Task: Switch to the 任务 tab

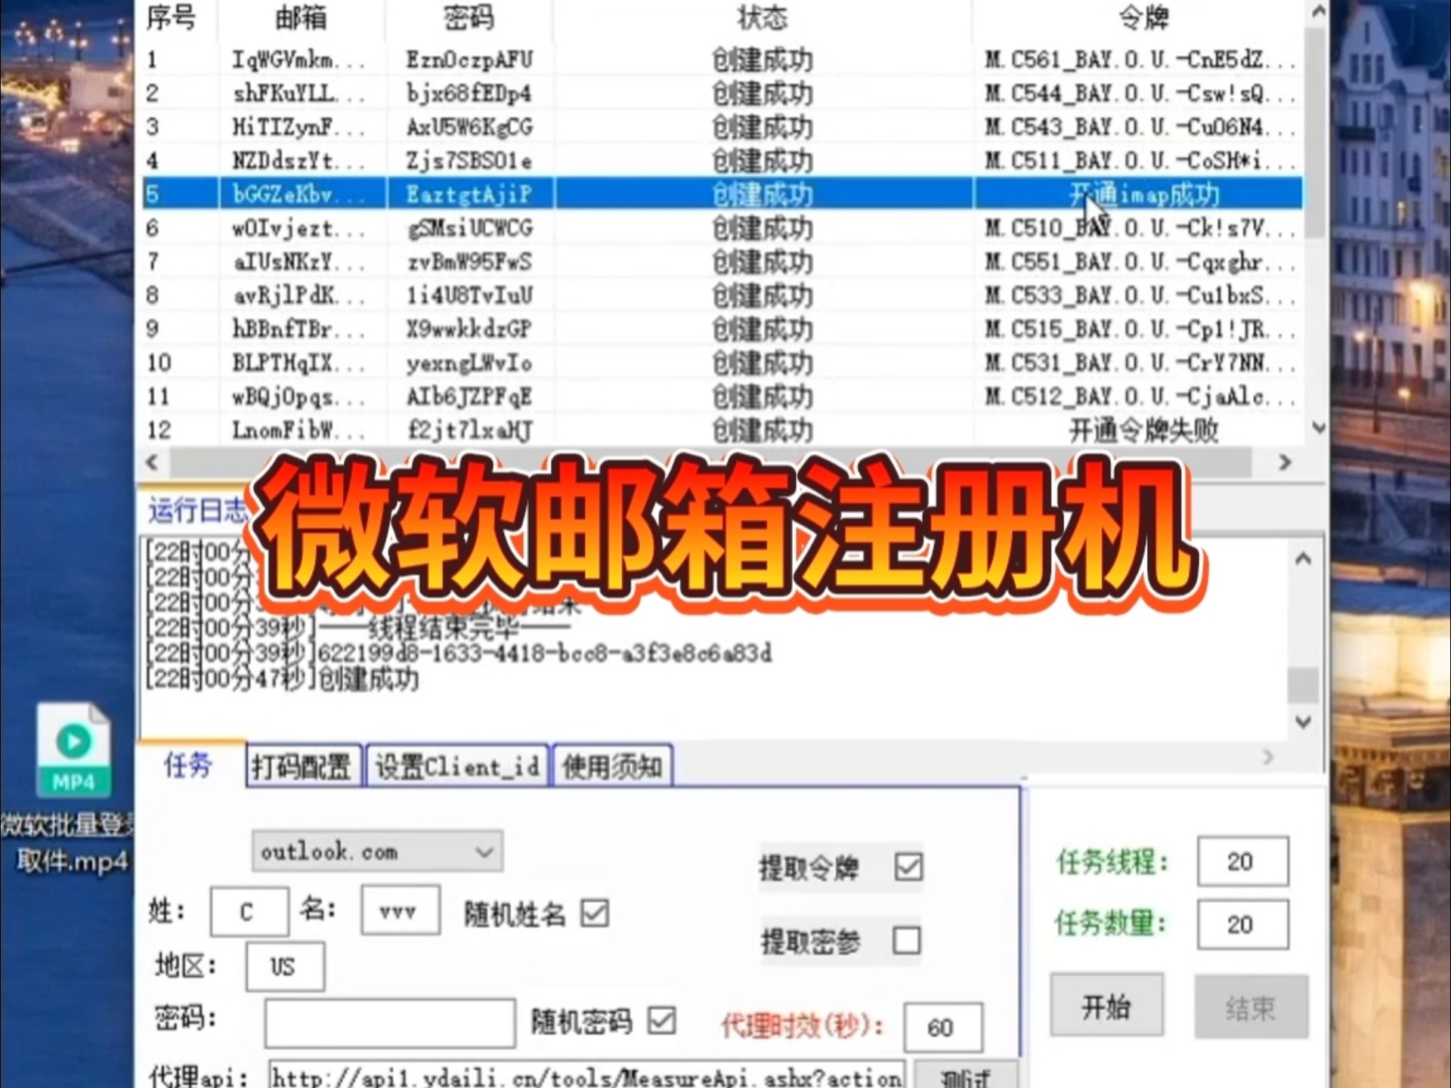Action: pos(189,765)
